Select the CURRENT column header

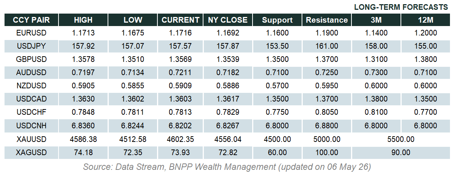point(180,20)
